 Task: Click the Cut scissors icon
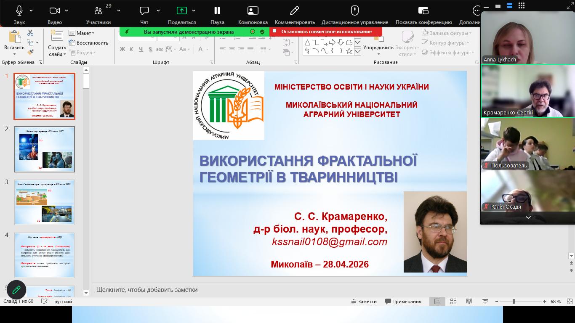[x=30, y=33]
